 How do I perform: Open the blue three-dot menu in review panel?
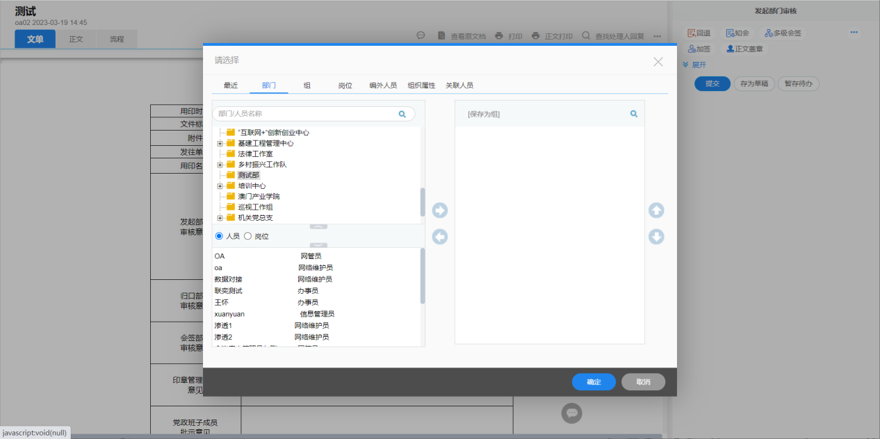[854, 33]
